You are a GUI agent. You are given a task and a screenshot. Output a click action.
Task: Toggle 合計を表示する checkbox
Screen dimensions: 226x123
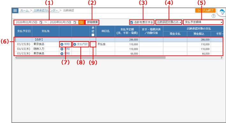tap(132, 22)
